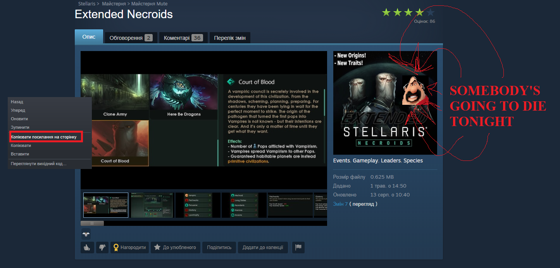Image resolution: width=560 pixels, height=268 pixels.
Task: Open Майстерня Mute breadcrumb link
Action: point(150,4)
